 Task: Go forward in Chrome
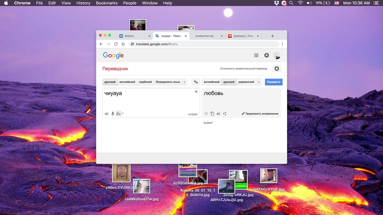108,44
